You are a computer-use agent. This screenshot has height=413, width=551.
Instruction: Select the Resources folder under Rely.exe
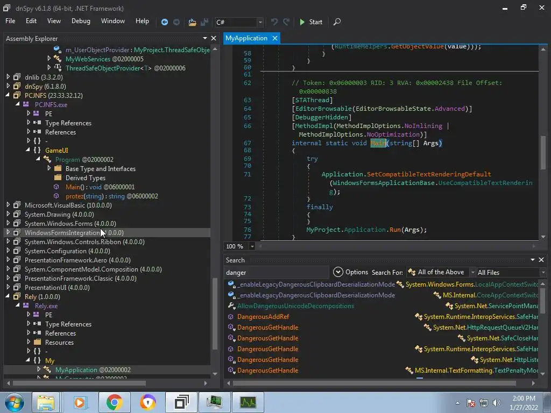click(59, 342)
